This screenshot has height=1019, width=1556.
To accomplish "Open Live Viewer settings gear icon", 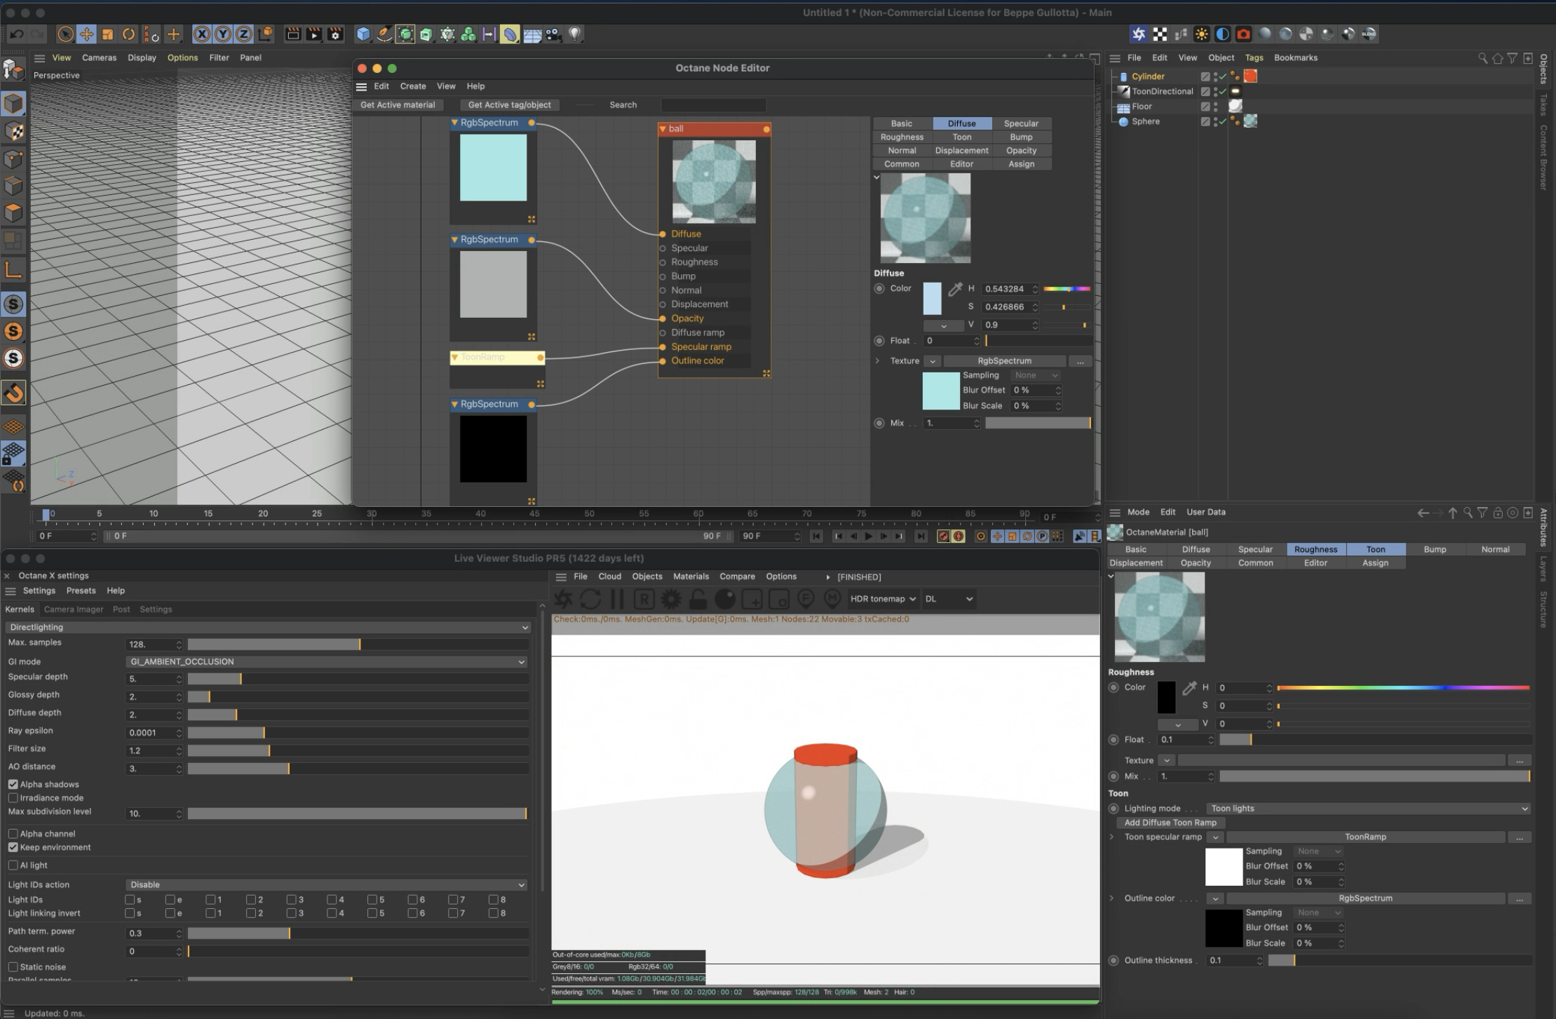I will 671,599.
